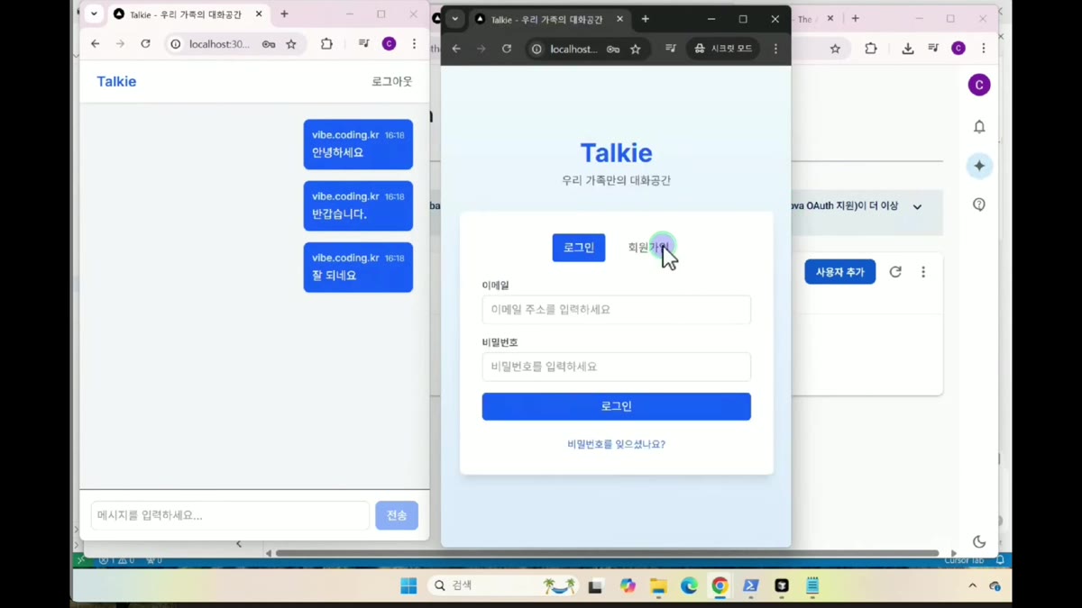The width and height of the screenshot is (1082, 608).
Task: Open media control icon in incognito window
Action: point(671,49)
